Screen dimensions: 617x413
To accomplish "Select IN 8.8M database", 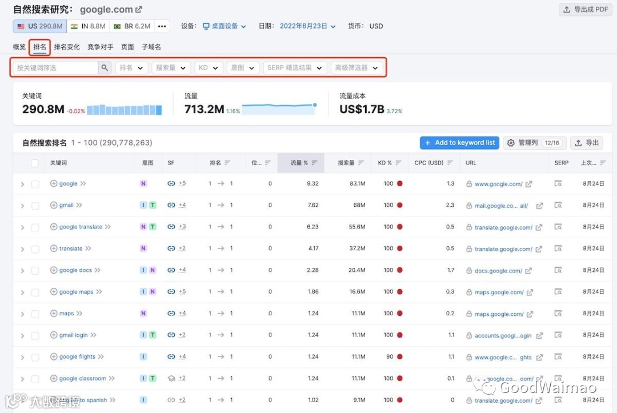I will click(x=88, y=26).
